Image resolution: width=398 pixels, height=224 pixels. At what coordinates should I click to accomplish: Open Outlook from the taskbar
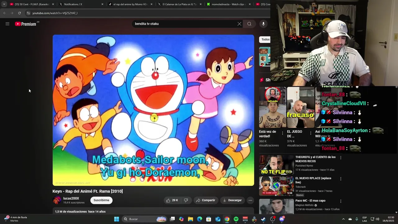pyautogui.click(x=218, y=219)
